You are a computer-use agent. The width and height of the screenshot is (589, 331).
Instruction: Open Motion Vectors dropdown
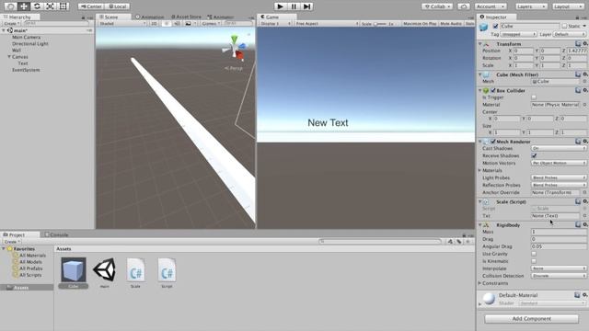(559, 164)
